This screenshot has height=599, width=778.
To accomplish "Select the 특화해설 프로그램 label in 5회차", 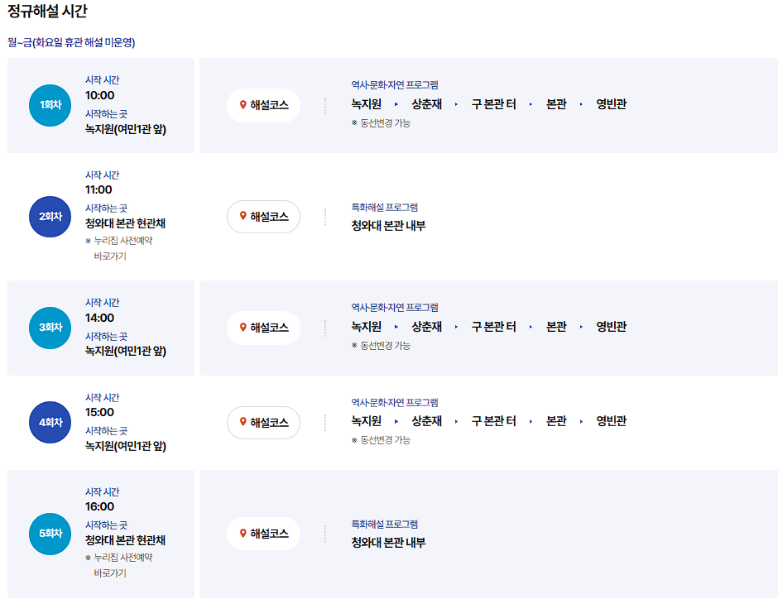I will (383, 523).
